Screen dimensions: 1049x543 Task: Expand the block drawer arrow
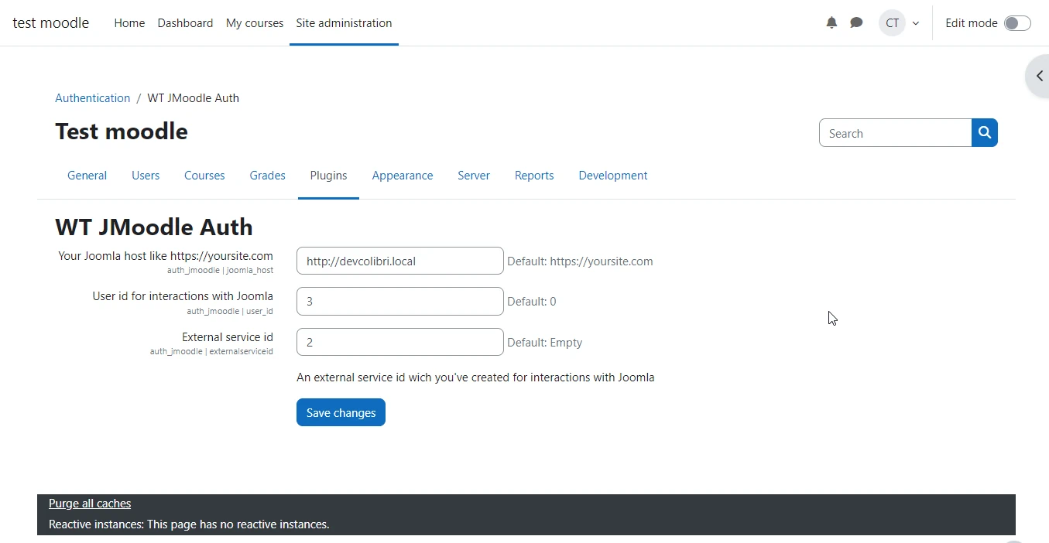[x=1039, y=77]
